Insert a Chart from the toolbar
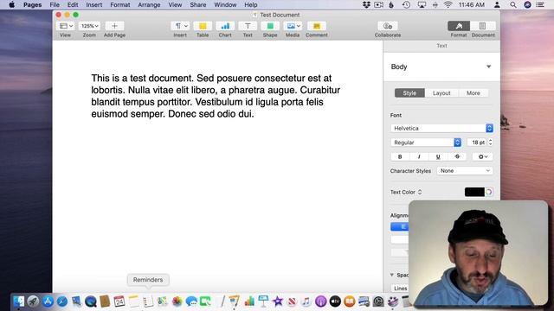 (x=225, y=26)
